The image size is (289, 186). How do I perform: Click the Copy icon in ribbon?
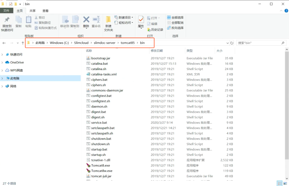tap(19, 19)
